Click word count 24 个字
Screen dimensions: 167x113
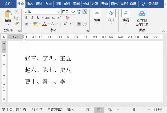click(x=37, y=110)
